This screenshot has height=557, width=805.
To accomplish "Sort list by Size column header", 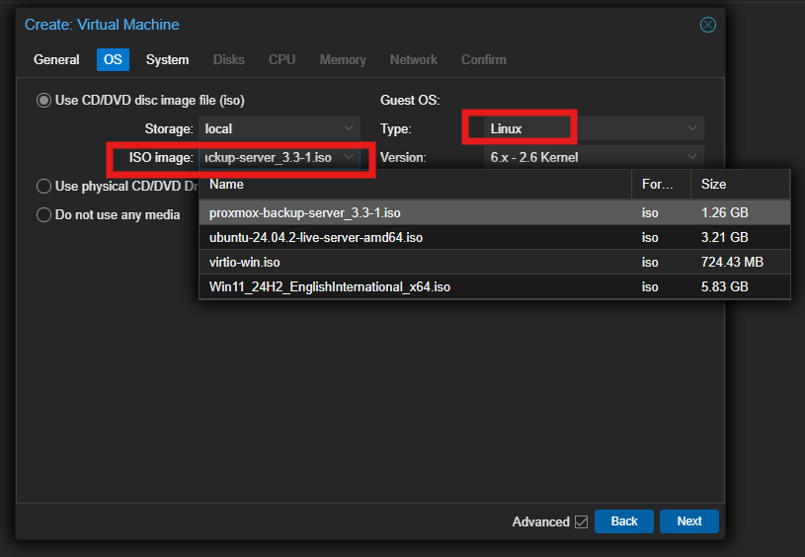I will click(x=741, y=185).
